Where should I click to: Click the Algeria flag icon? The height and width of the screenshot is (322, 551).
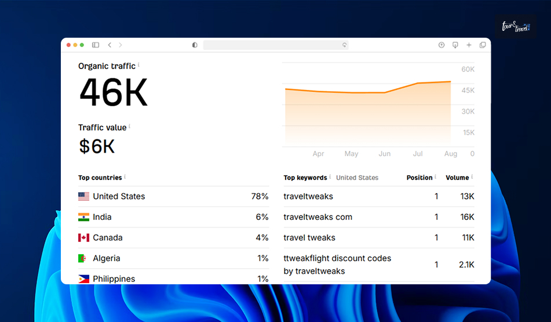(x=82, y=258)
